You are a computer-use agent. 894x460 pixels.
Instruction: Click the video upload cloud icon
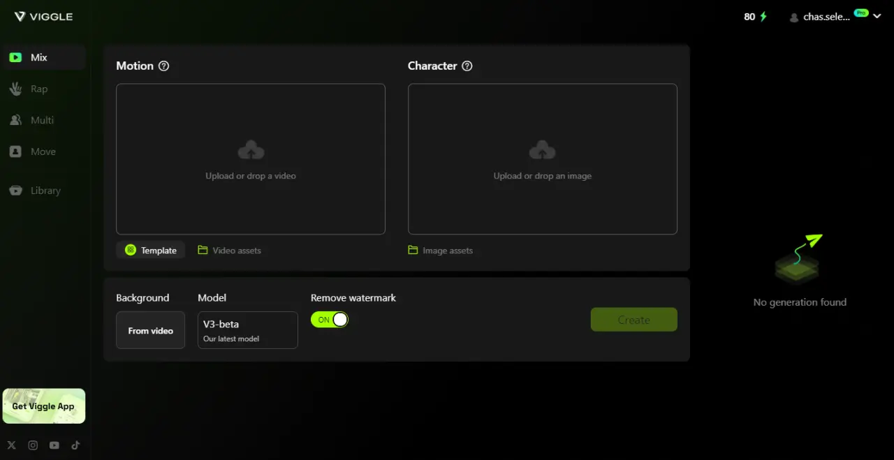point(251,150)
